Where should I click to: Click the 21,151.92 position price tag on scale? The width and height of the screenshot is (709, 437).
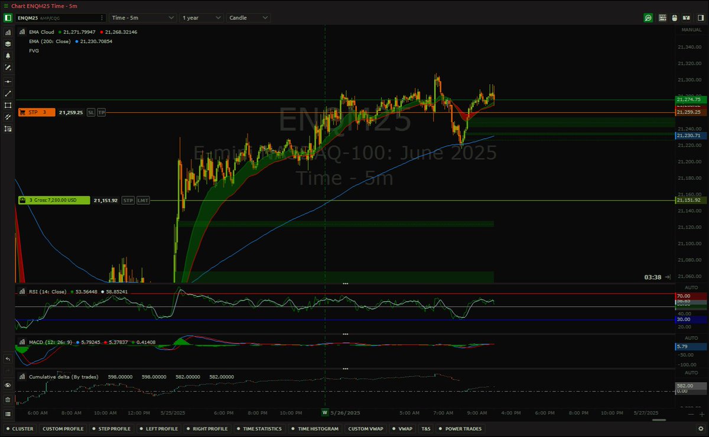[691, 201]
